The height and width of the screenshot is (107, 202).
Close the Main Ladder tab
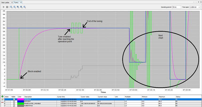click(x=12, y=2)
